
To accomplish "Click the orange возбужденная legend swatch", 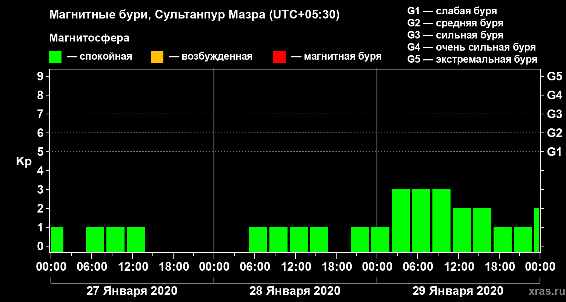I will (157, 57).
